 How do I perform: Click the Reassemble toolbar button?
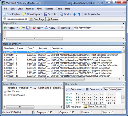pyautogui.click(x=92, y=14)
